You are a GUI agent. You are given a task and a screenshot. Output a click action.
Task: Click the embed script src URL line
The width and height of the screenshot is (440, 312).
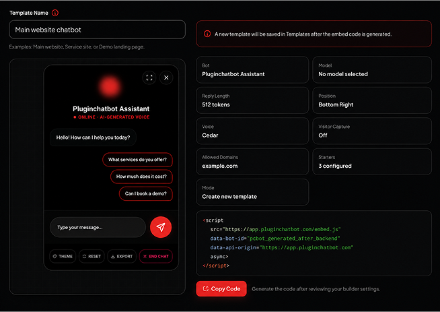pyautogui.click(x=276, y=229)
